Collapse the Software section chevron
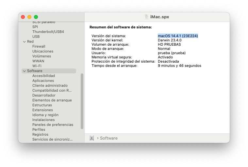 click(x=25, y=71)
